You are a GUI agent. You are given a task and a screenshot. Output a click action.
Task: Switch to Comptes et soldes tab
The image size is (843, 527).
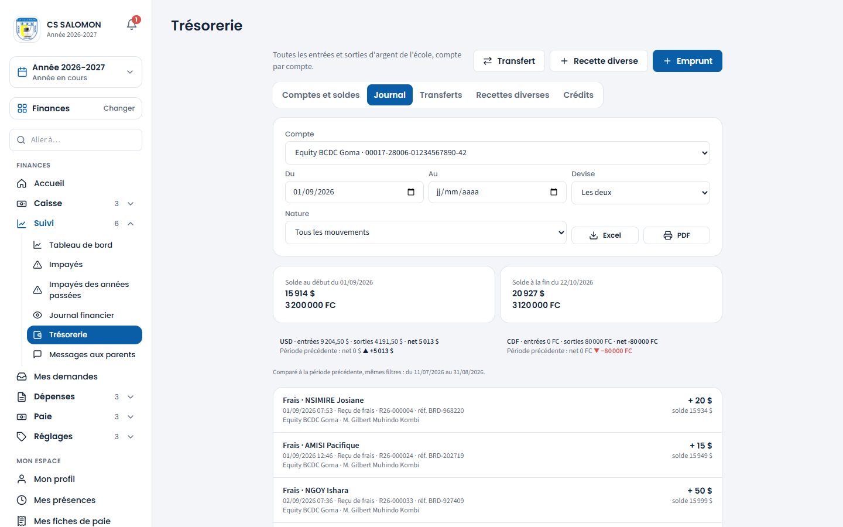(321, 95)
